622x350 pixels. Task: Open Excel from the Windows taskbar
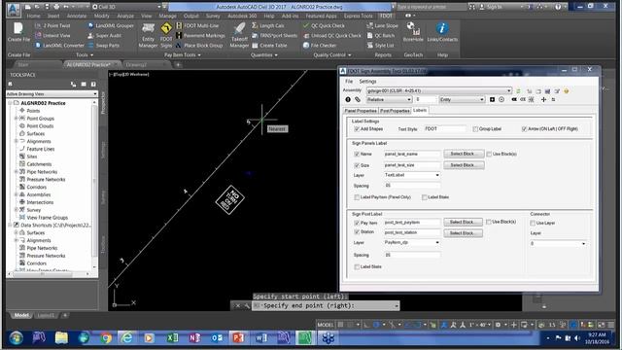[x=173, y=337]
